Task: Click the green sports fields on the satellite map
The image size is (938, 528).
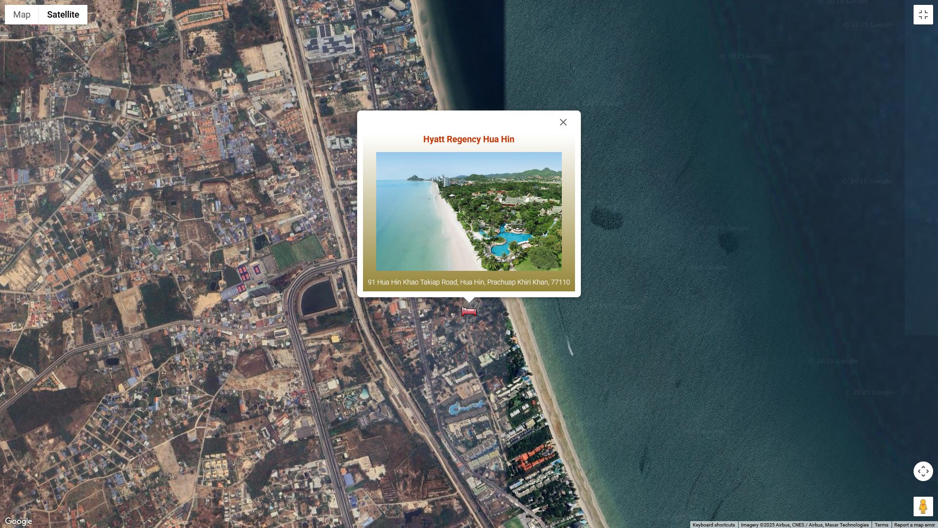Action: tap(296, 252)
